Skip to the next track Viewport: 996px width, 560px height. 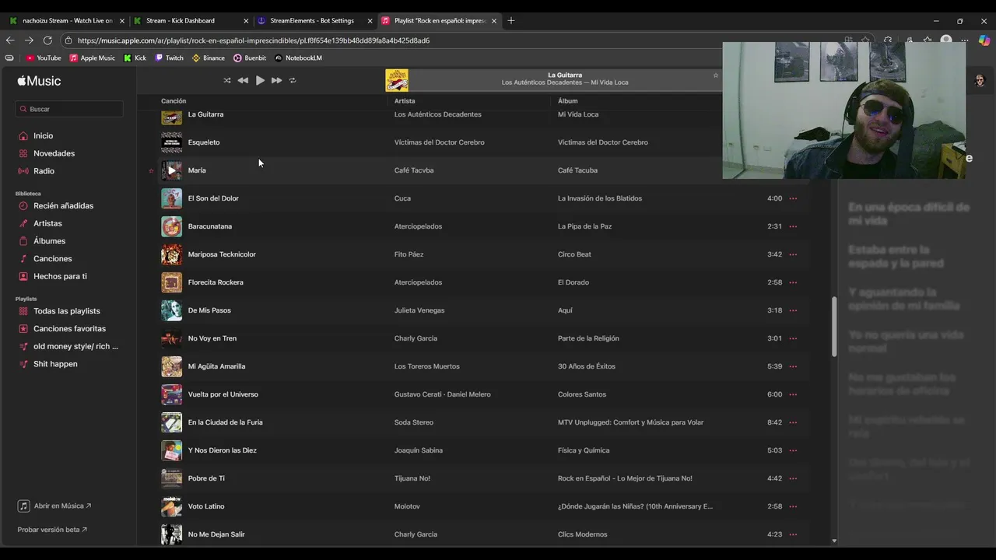[x=276, y=80]
